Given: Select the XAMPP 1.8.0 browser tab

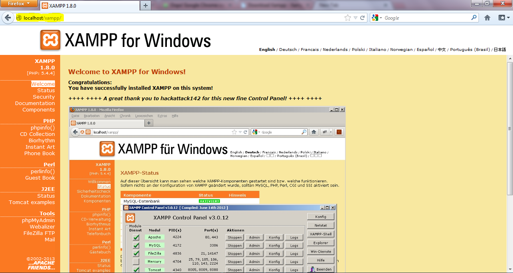Looking at the screenshot, I should 89,6.
